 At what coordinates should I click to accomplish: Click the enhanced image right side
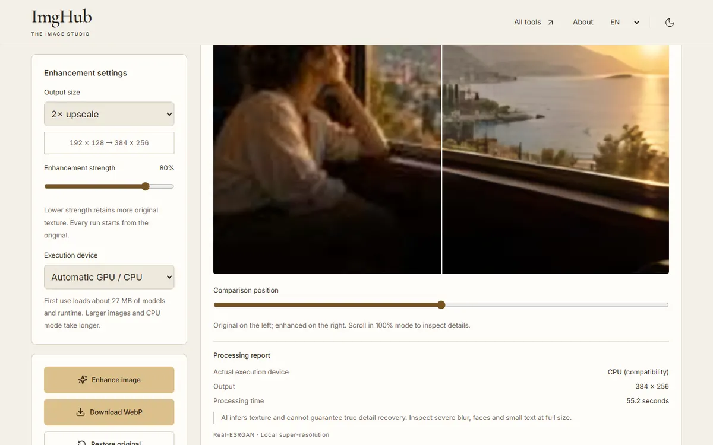pos(556,159)
